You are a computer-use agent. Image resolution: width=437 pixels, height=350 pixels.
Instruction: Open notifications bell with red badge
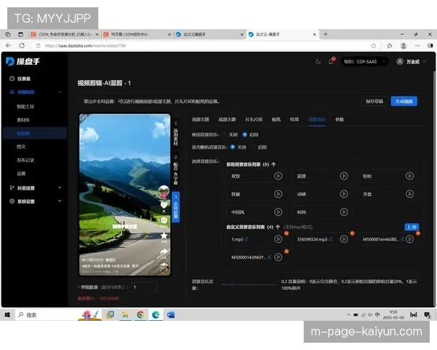331,61
